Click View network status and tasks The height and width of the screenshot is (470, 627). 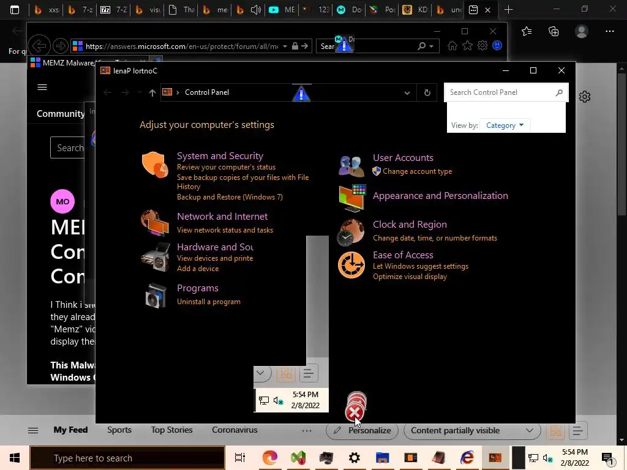click(x=225, y=230)
